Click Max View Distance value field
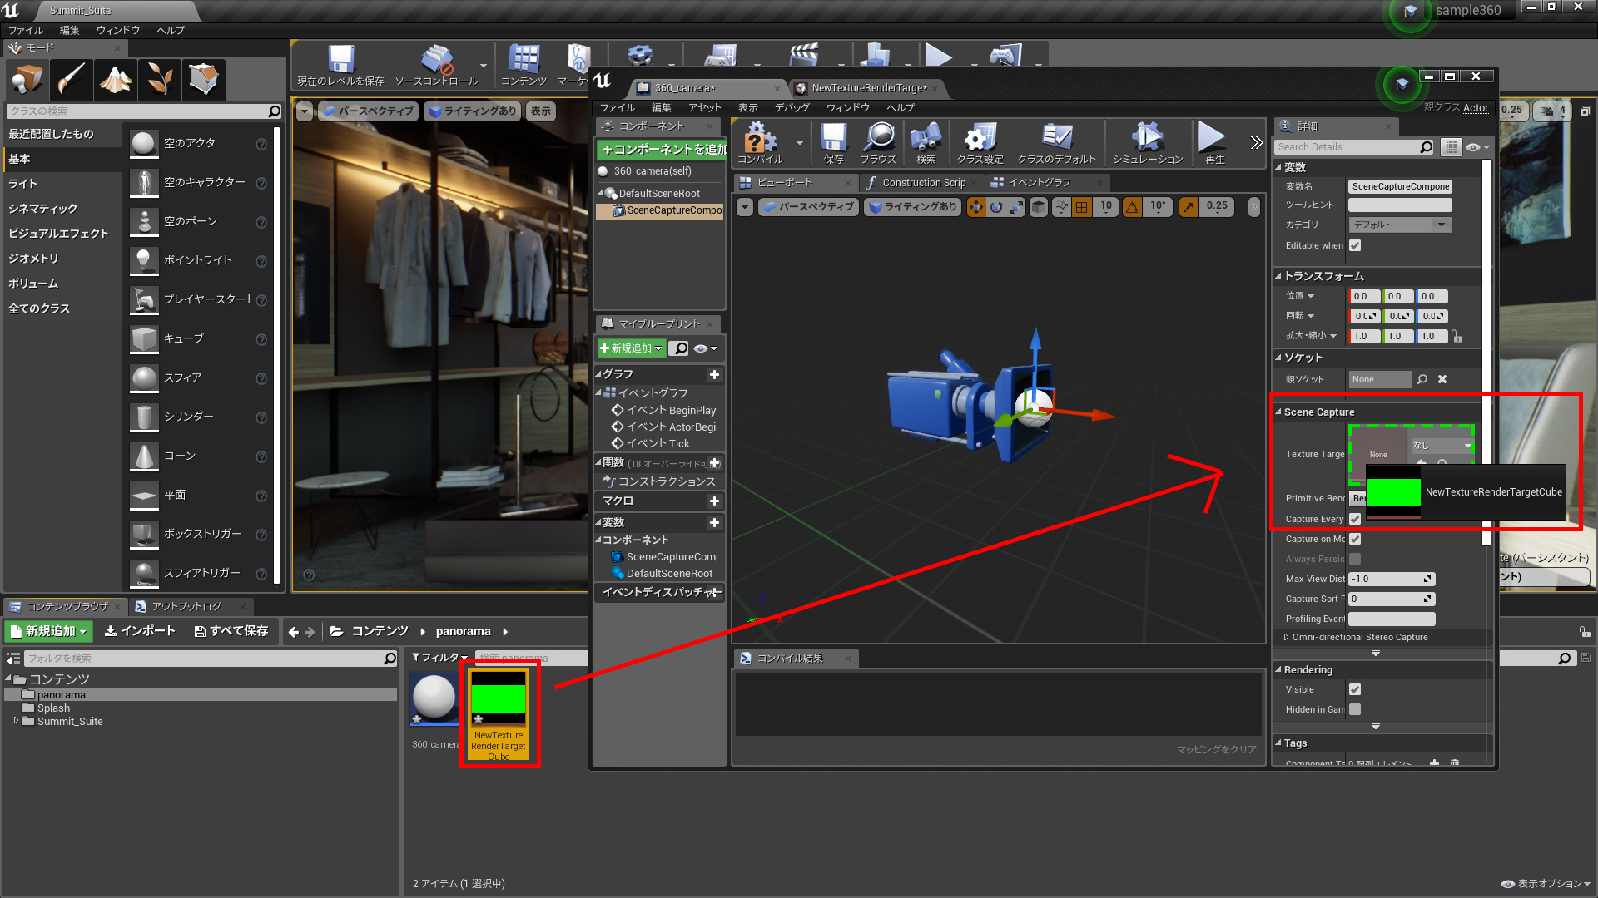Image resolution: width=1598 pixels, height=898 pixels. pyautogui.click(x=1392, y=579)
